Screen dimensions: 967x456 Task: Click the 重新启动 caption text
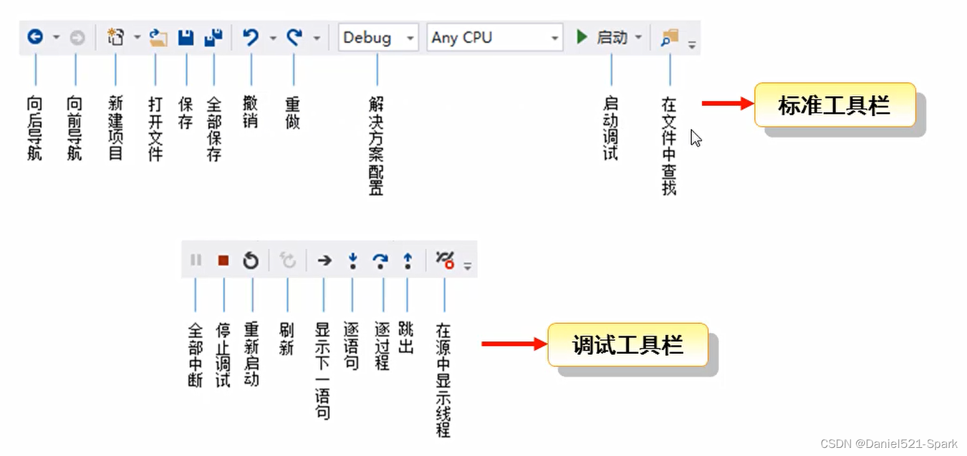251,355
